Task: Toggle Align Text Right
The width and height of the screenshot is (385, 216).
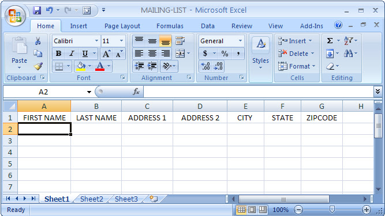Action: 166,54
